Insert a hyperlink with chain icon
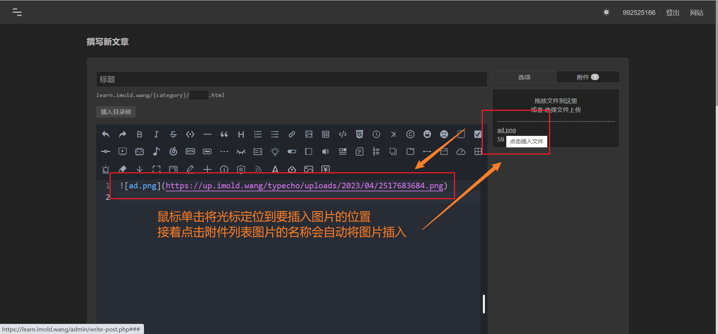Image resolution: width=718 pixels, height=334 pixels. click(292, 134)
